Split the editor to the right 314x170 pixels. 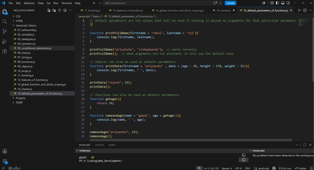pyautogui.click(x=305, y=10)
